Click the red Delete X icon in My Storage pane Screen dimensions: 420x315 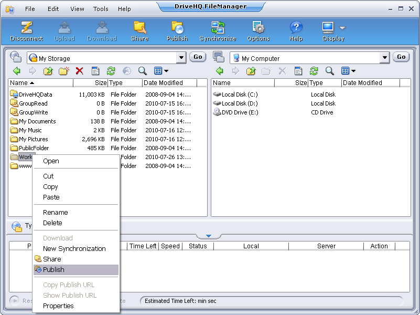[x=79, y=71]
